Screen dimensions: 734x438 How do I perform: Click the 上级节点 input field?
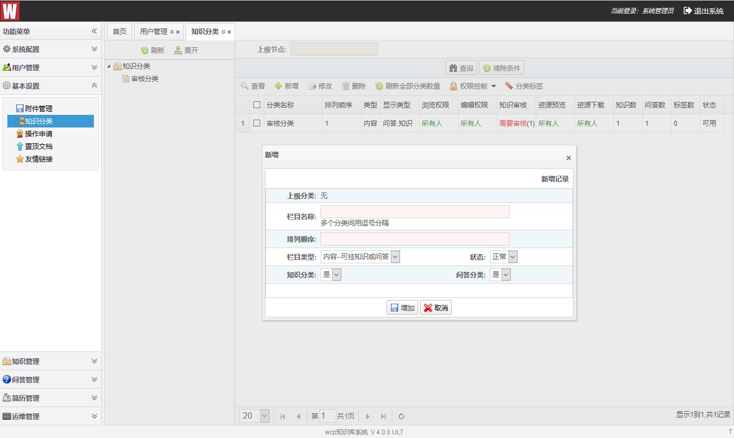click(334, 49)
